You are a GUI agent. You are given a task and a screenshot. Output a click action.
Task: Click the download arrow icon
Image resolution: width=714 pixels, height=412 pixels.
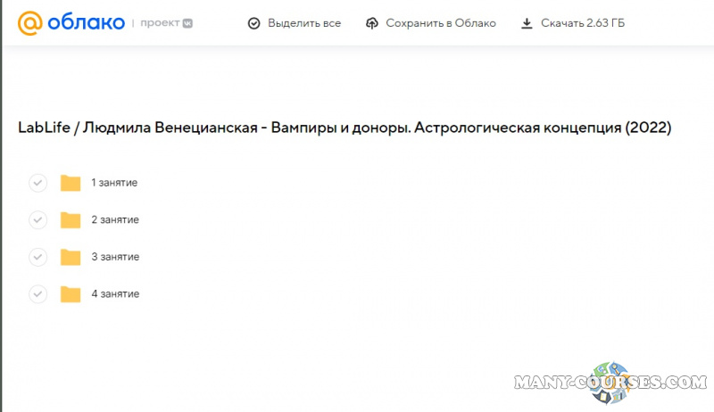pos(527,23)
